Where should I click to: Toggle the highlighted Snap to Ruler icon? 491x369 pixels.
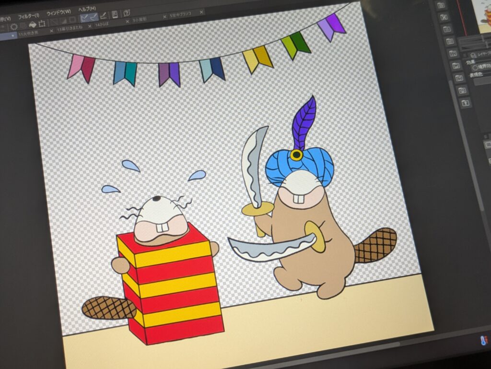tap(84, 18)
